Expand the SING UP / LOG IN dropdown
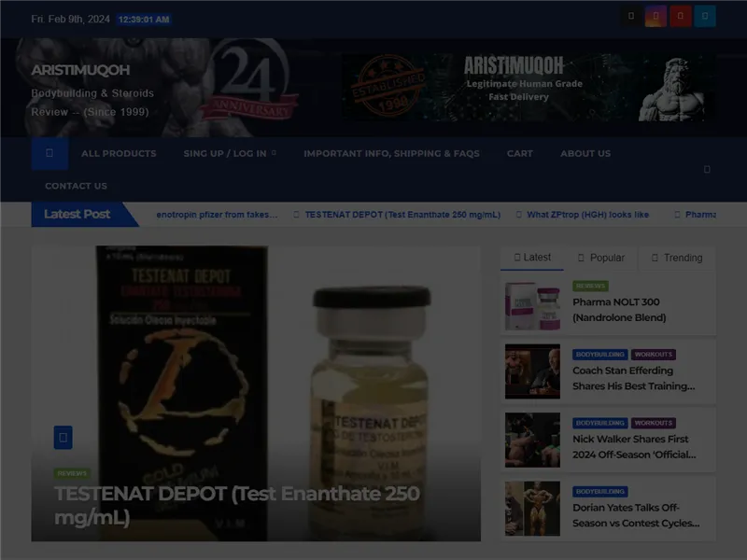Viewport: 747px width, 560px height. [x=228, y=153]
